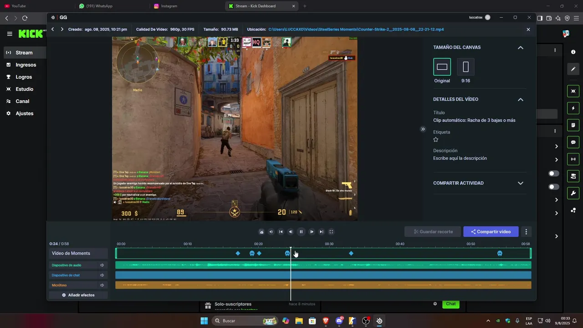Image resolution: width=583 pixels, height=328 pixels.
Task: Toggle the upper switch in Kick dashboard panel
Action: click(554, 174)
